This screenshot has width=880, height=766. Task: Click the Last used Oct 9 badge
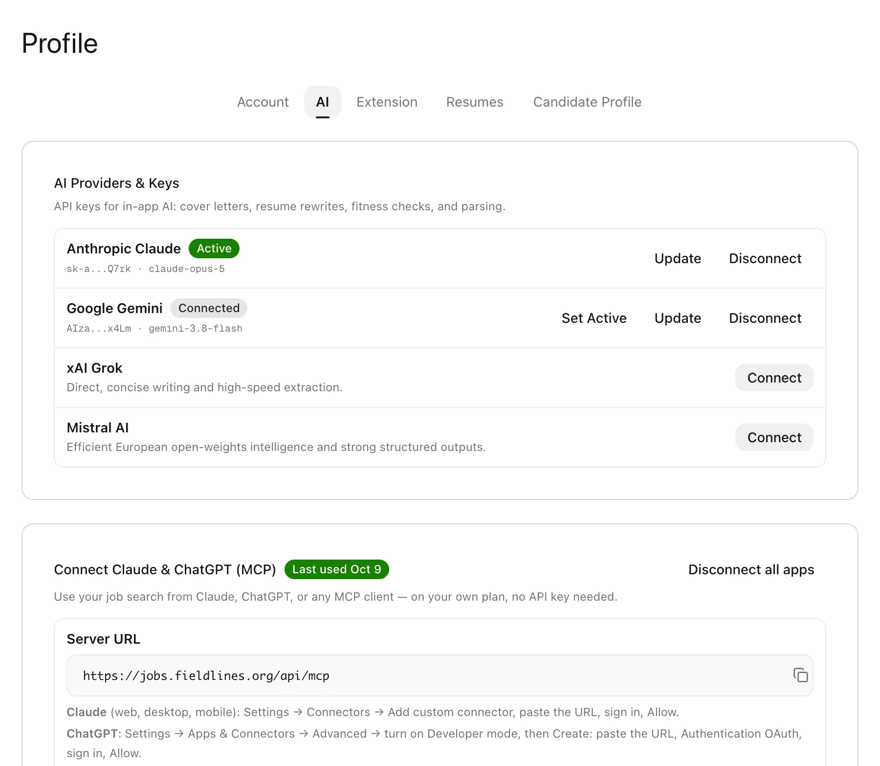click(337, 569)
